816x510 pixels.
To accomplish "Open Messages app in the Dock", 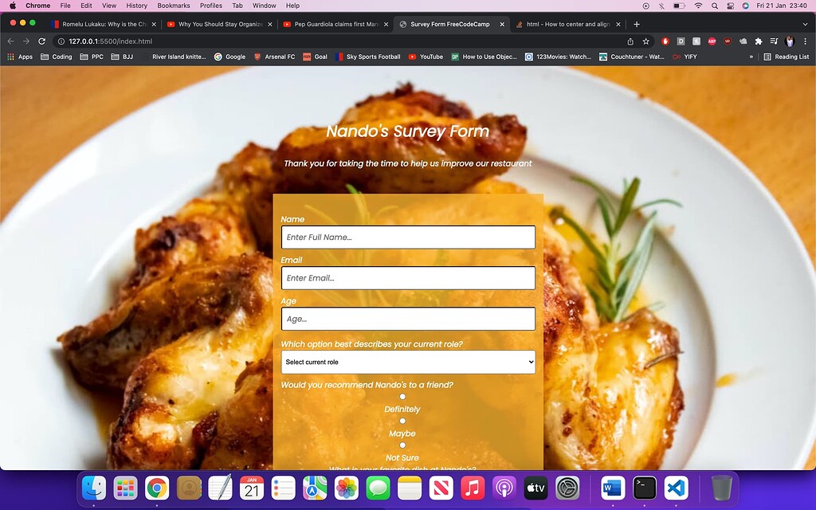I will 378,488.
